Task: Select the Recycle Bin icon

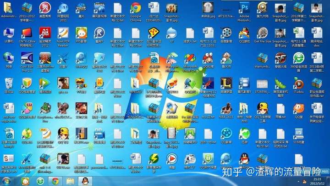Action: [9, 84]
